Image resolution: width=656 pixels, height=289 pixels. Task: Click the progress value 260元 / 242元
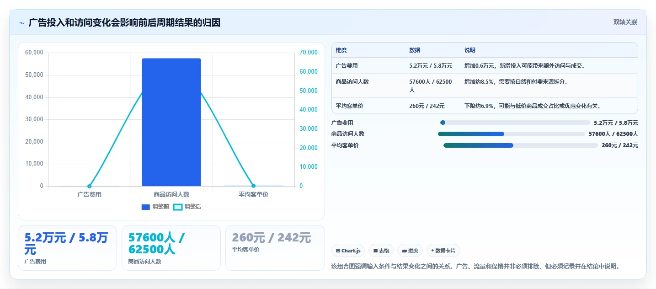coord(620,145)
